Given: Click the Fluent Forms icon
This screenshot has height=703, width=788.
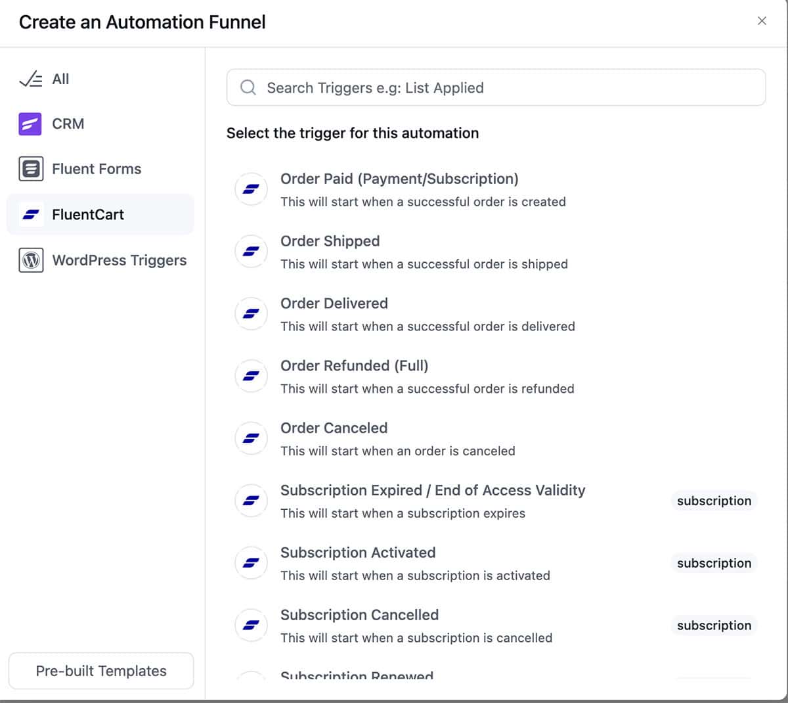Looking at the screenshot, I should coord(31,169).
